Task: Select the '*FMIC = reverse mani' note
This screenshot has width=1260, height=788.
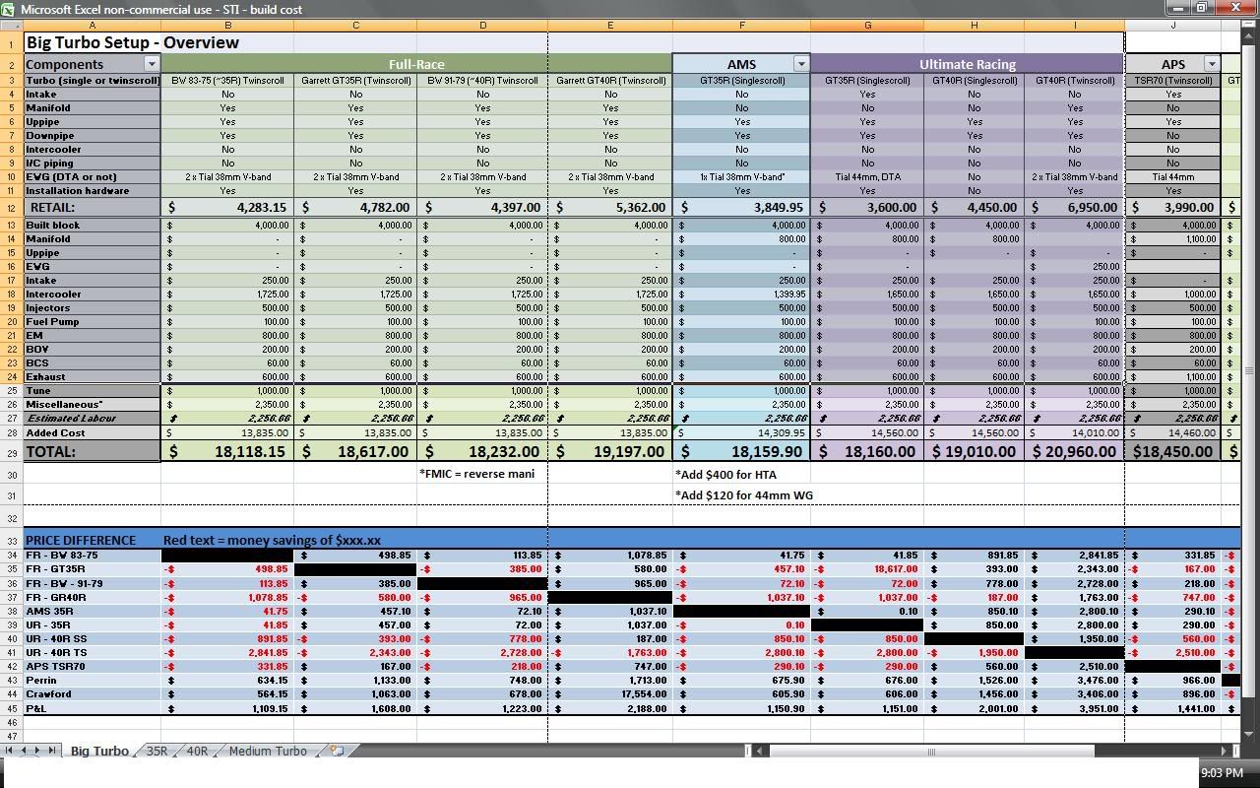Action: click(476, 474)
